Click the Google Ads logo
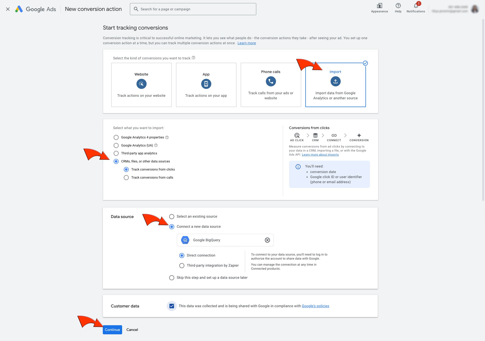 tap(36, 9)
